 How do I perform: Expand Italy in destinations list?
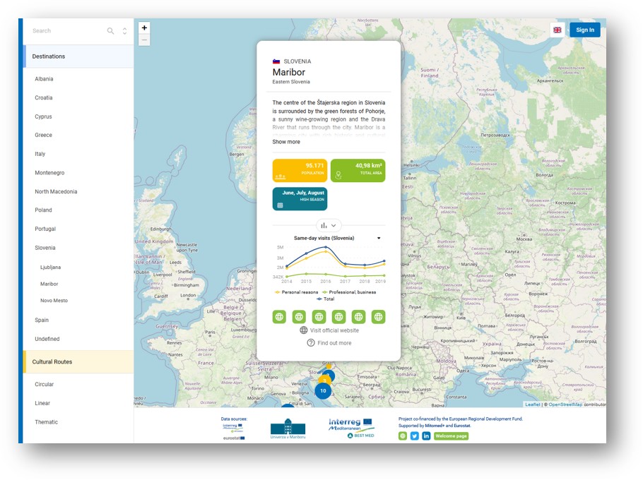[x=40, y=154]
